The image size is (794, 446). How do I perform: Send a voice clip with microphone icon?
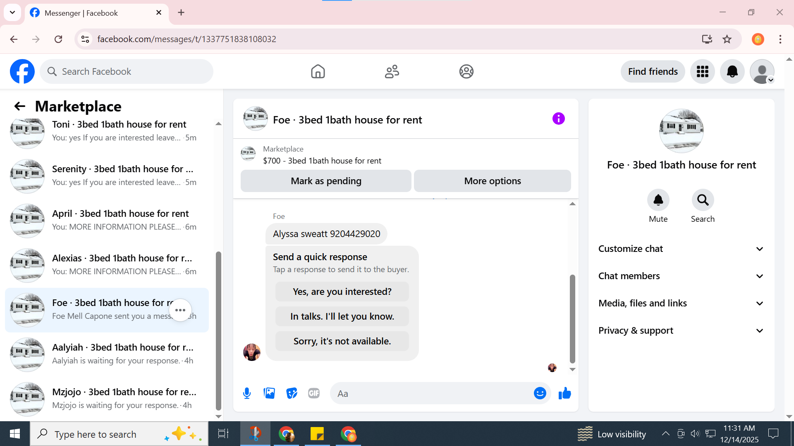click(x=247, y=394)
